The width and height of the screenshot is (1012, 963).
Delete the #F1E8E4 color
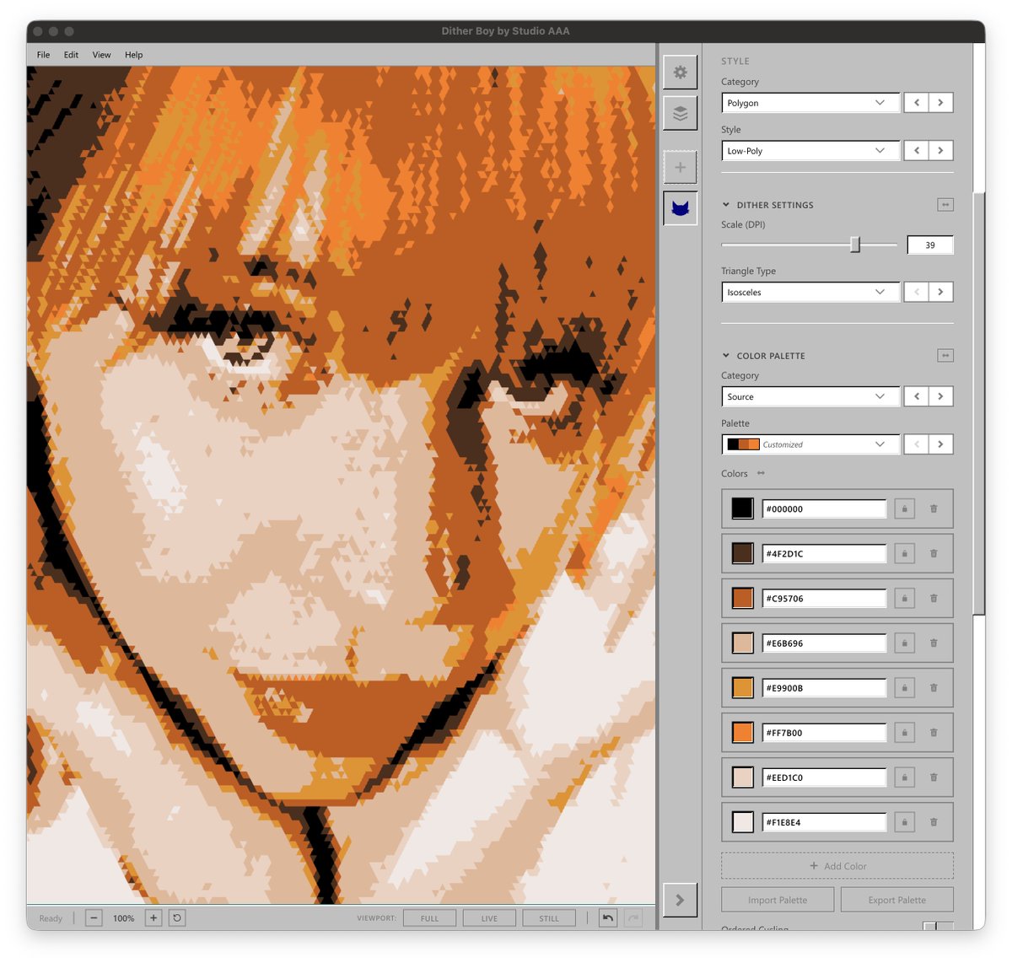(x=934, y=821)
